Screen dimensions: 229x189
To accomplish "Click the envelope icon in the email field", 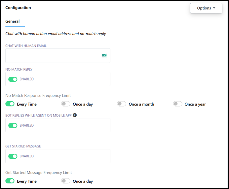I will pyautogui.click(x=104, y=56).
